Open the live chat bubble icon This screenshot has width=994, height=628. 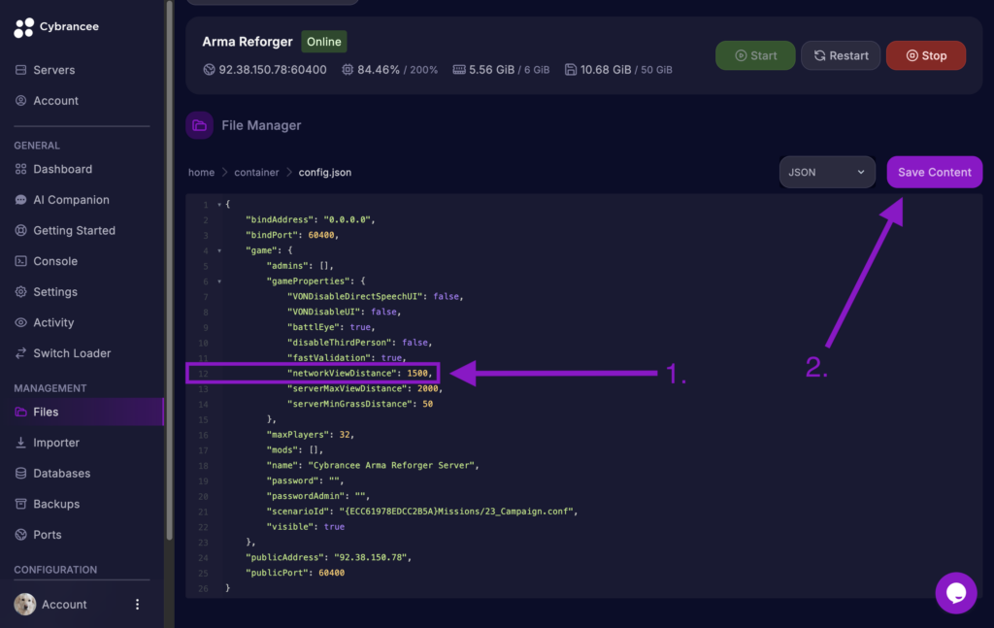956,593
